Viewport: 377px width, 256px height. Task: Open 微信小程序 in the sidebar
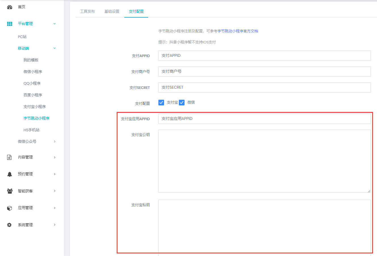tap(33, 72)
